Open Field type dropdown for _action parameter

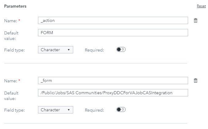tap(55, 50)
